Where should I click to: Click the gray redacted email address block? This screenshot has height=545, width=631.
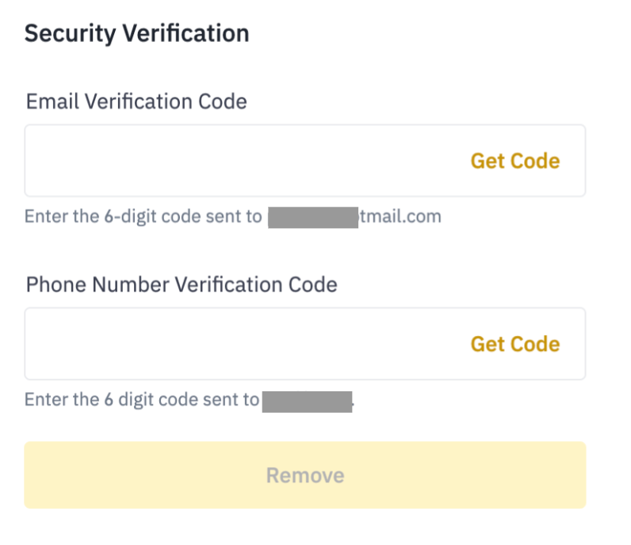(x=312, y=217)
